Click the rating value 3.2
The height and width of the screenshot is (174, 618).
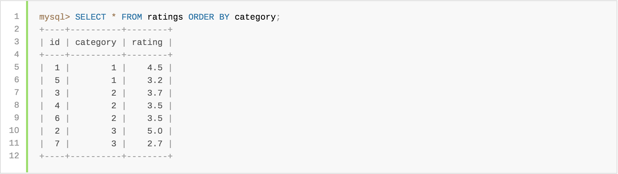point(155,80)
